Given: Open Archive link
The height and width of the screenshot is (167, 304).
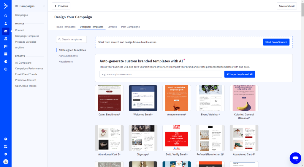Looking at the screenshot, I should click(19, 48).
